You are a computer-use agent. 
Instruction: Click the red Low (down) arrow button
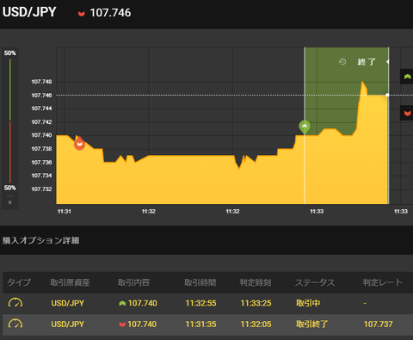click(407, 113)
